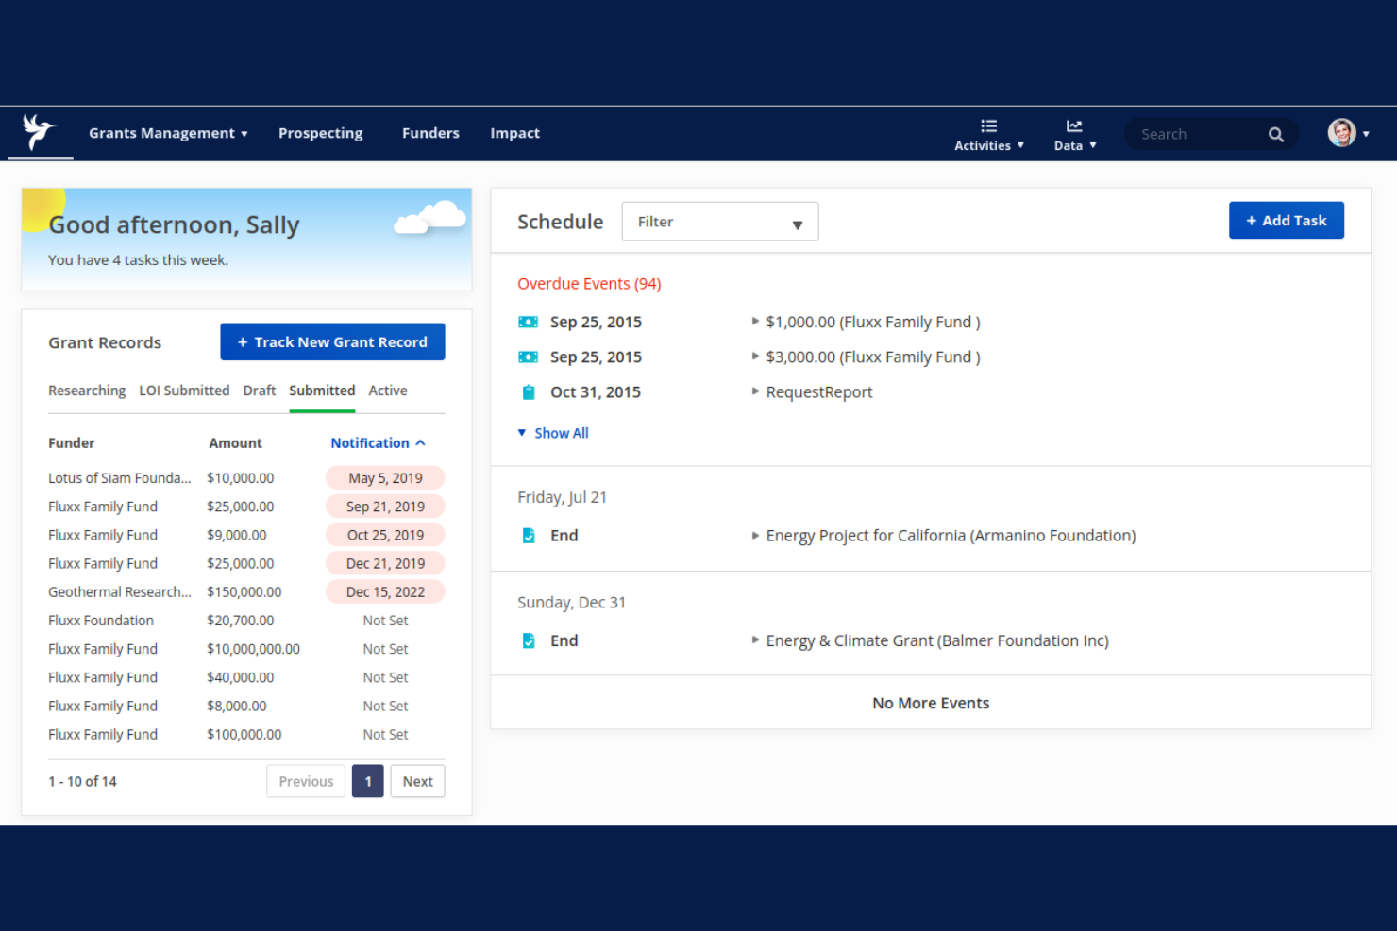Image resolution: width=1397 pixels, height=931 pixels.
Task: Switch to the Draft tab
Action: point(260,391)
